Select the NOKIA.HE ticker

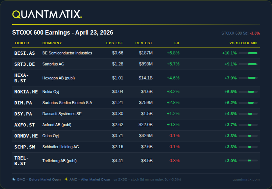click(x=26, y=92)
